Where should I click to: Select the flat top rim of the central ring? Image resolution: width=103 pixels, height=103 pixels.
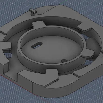19,45
